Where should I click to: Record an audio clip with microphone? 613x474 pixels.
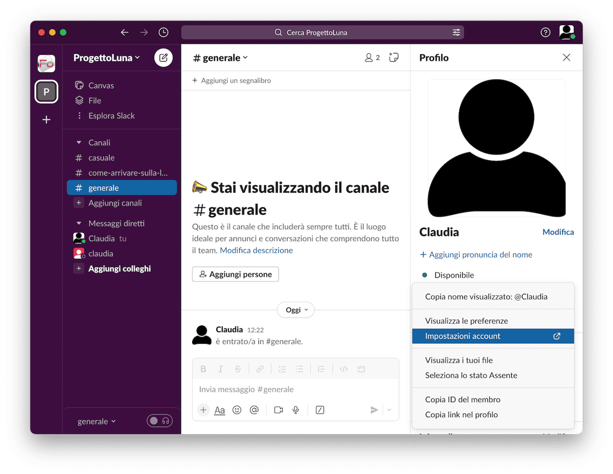296,410
